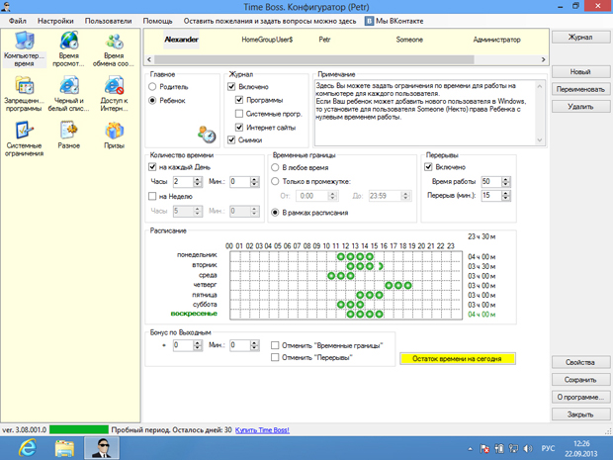The height and width of the screenshot is (460, 613).
Task: Click the yellow Остаток времени на сегодня bar
Action: 457,360
